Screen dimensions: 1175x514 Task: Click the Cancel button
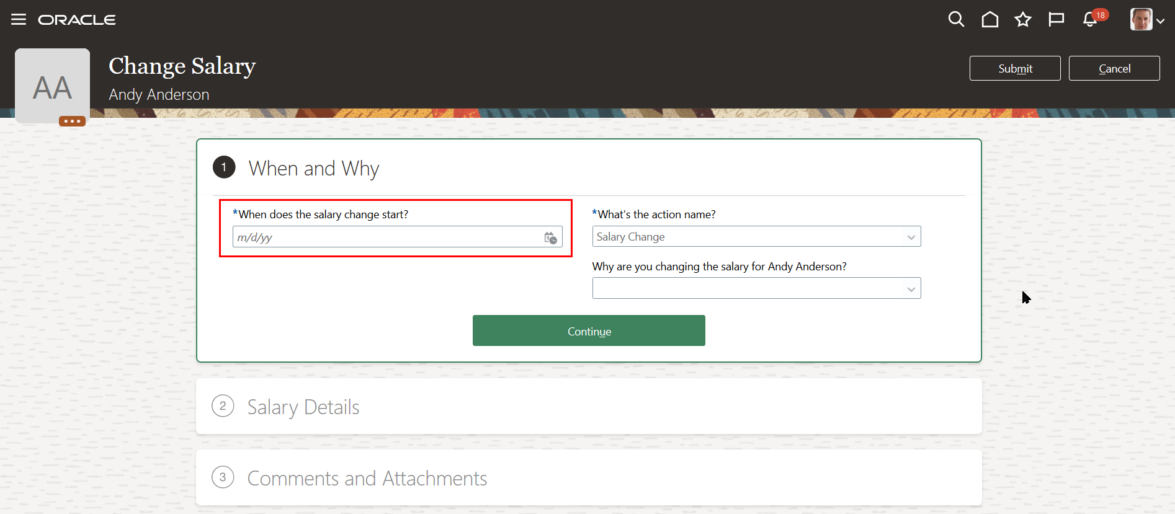1114,68
